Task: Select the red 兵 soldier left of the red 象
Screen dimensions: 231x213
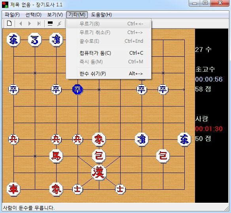Action: (78, 139)
